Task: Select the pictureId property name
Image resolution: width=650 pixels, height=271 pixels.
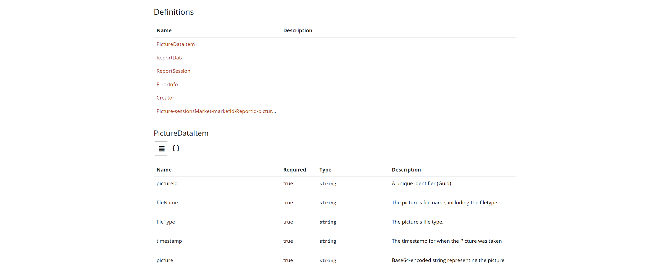Action: coord(167,183)
